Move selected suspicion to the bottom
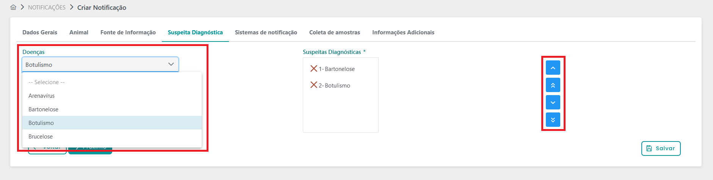 (553, 120)
